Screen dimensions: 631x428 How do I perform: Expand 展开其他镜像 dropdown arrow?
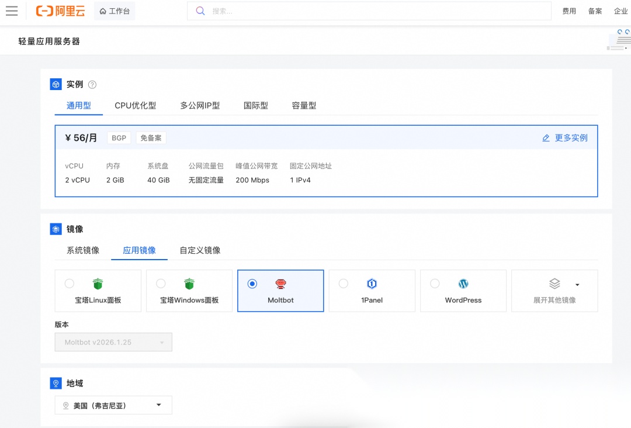(577, 285)
